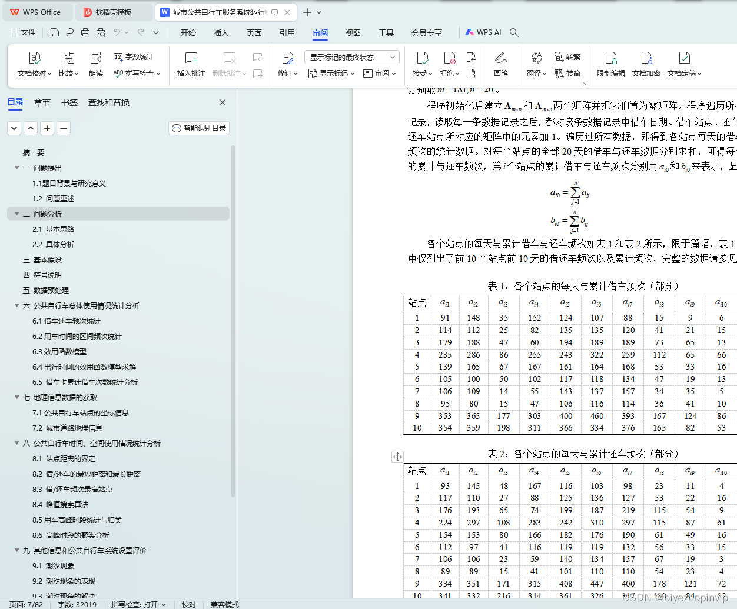
Task: Collapse the 七 地理信息数据的获取 section
Action: (x=16, y=397)
